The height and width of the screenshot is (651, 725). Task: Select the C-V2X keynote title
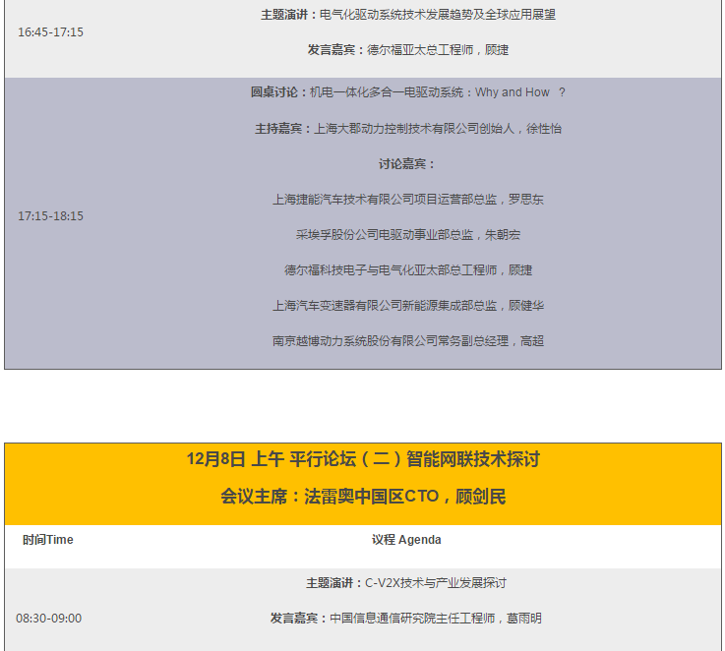coord(406,583)
